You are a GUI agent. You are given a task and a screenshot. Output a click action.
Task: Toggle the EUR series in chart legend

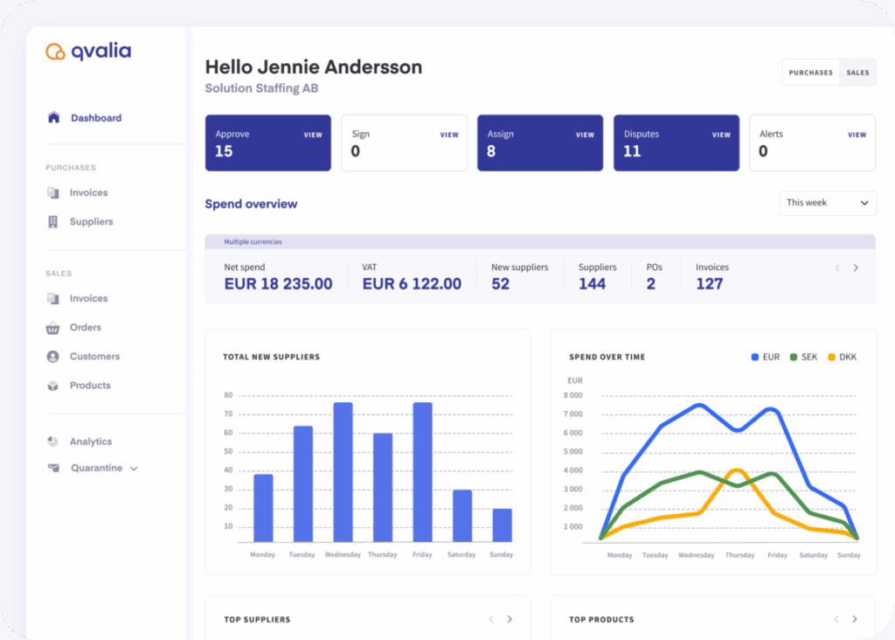click(764, 358)
